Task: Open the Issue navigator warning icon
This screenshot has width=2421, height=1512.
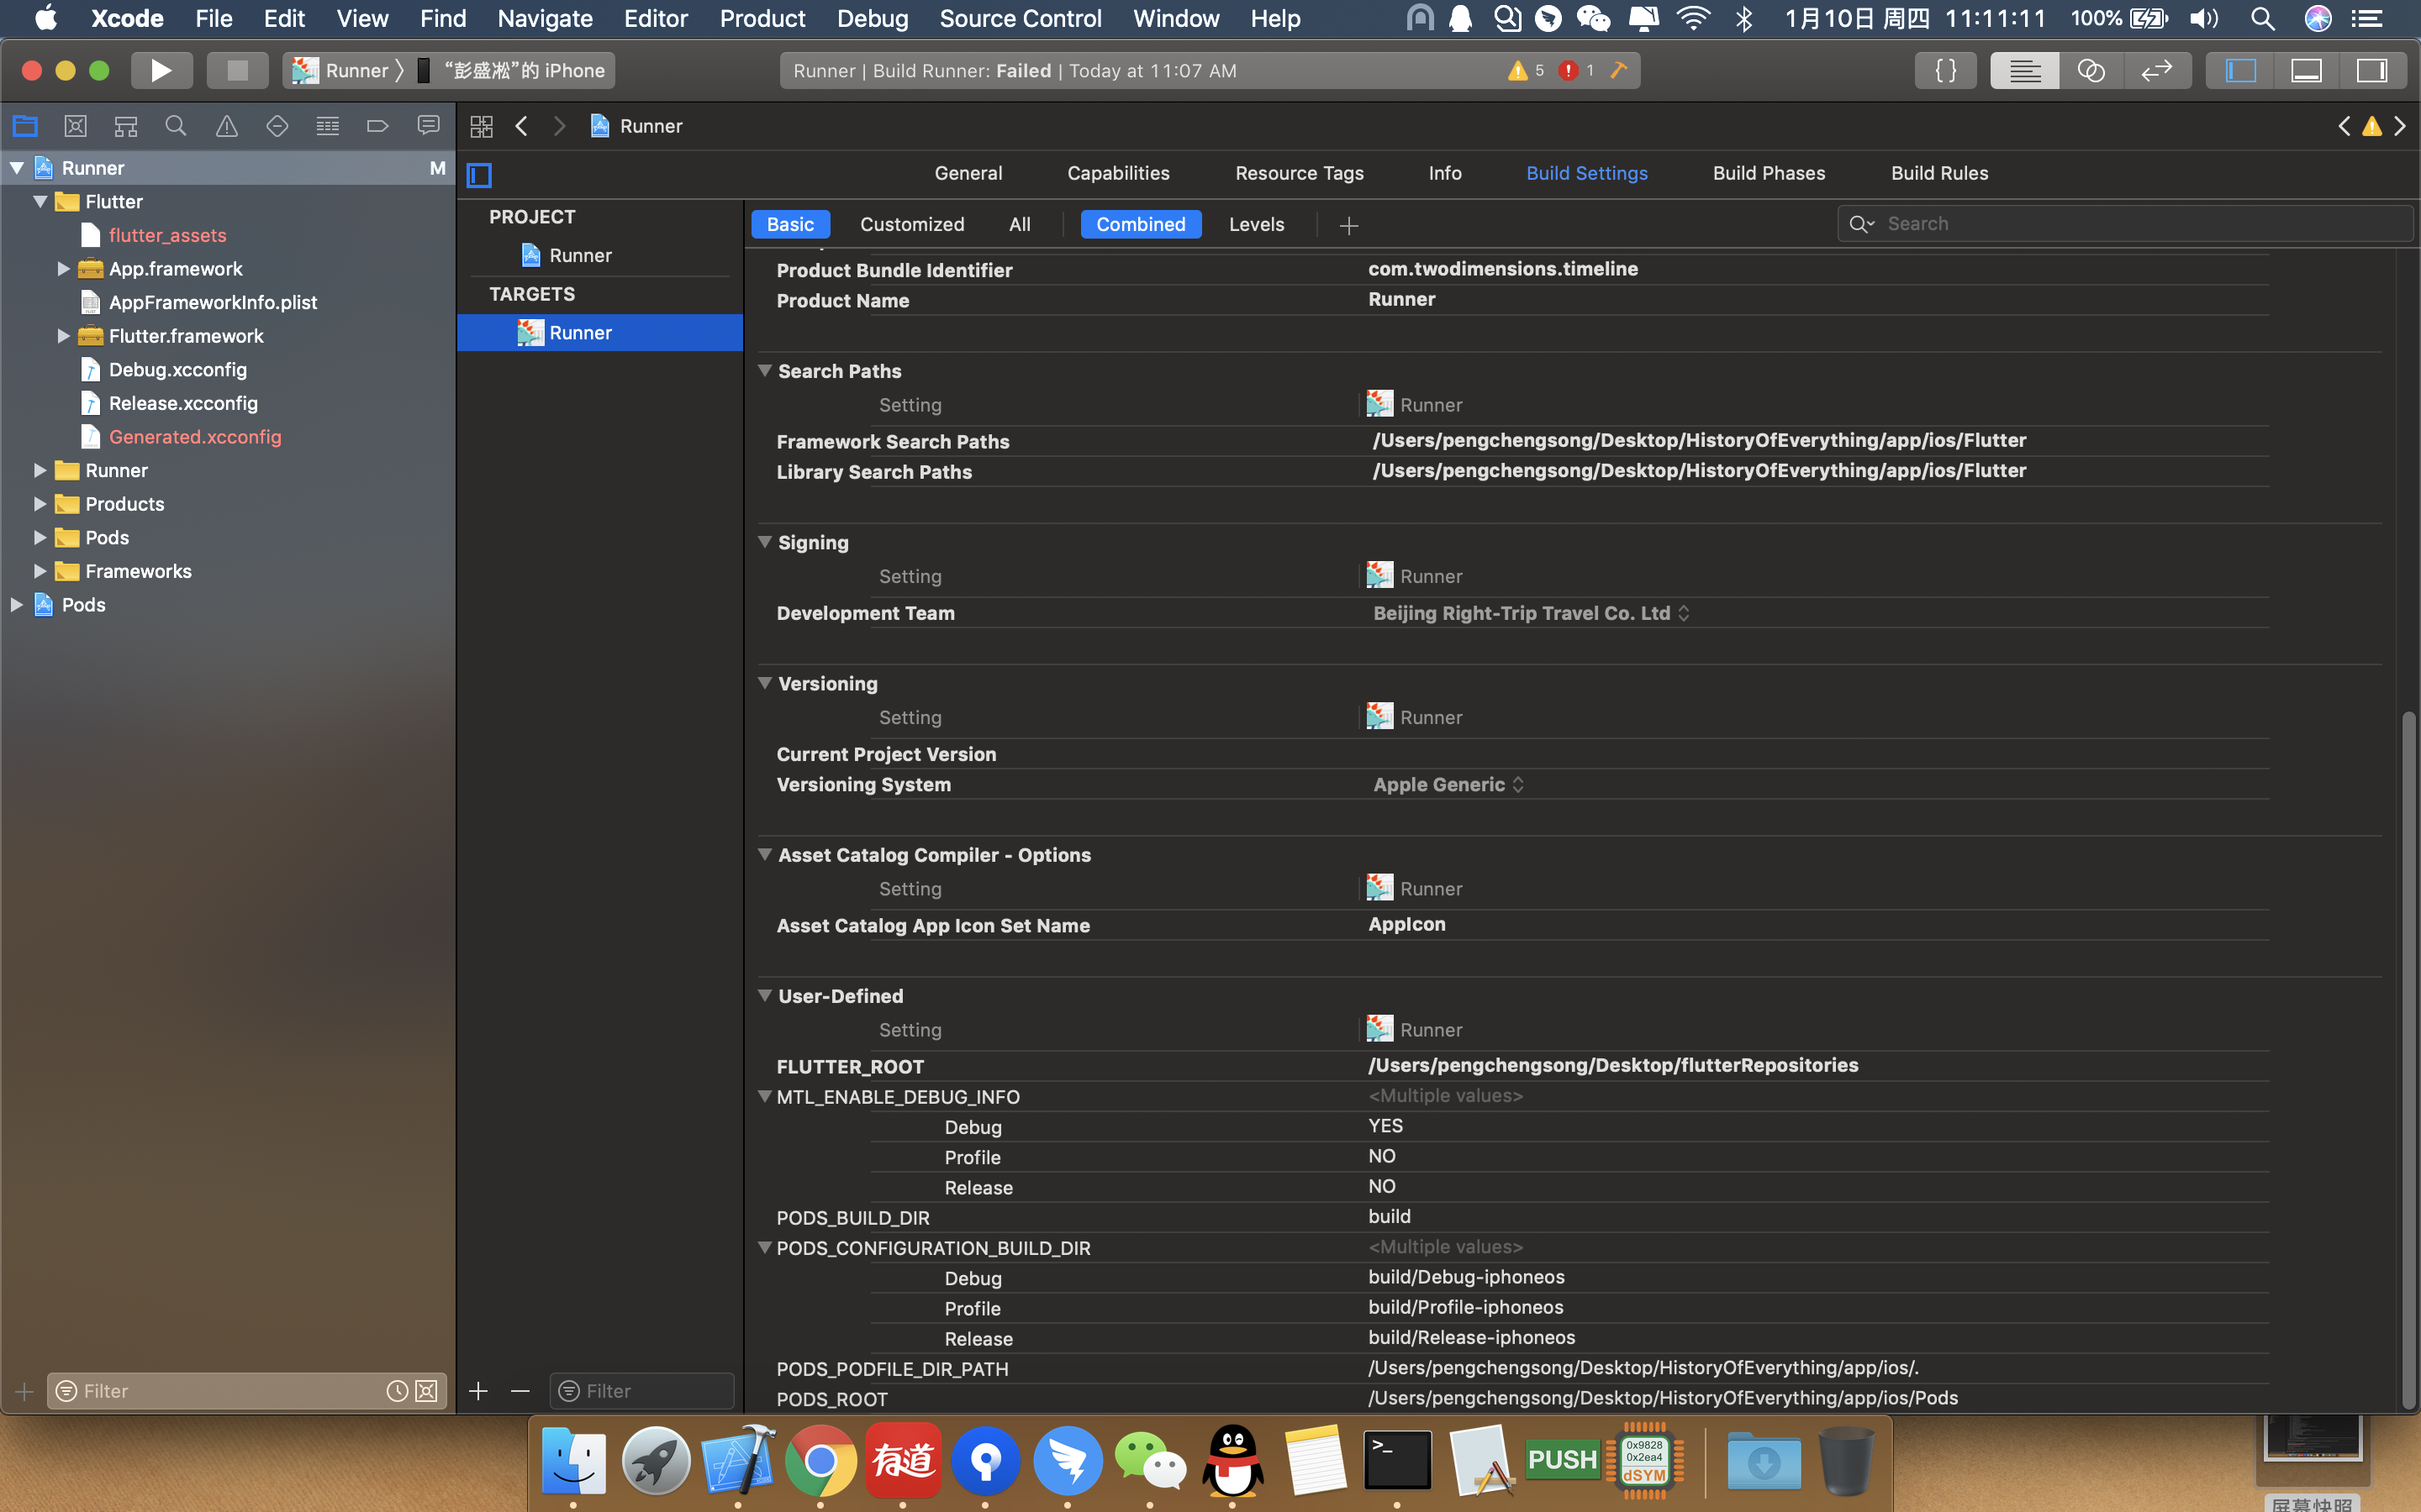Action: [227, 126]
